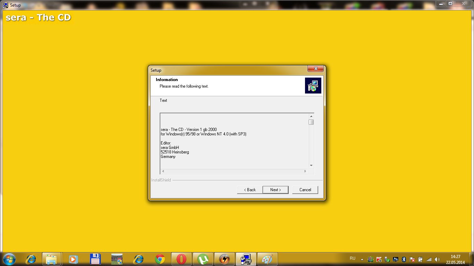Close the Setup Information dialog
The width and height of the screenshot is (474, 266).
(315, 69)
